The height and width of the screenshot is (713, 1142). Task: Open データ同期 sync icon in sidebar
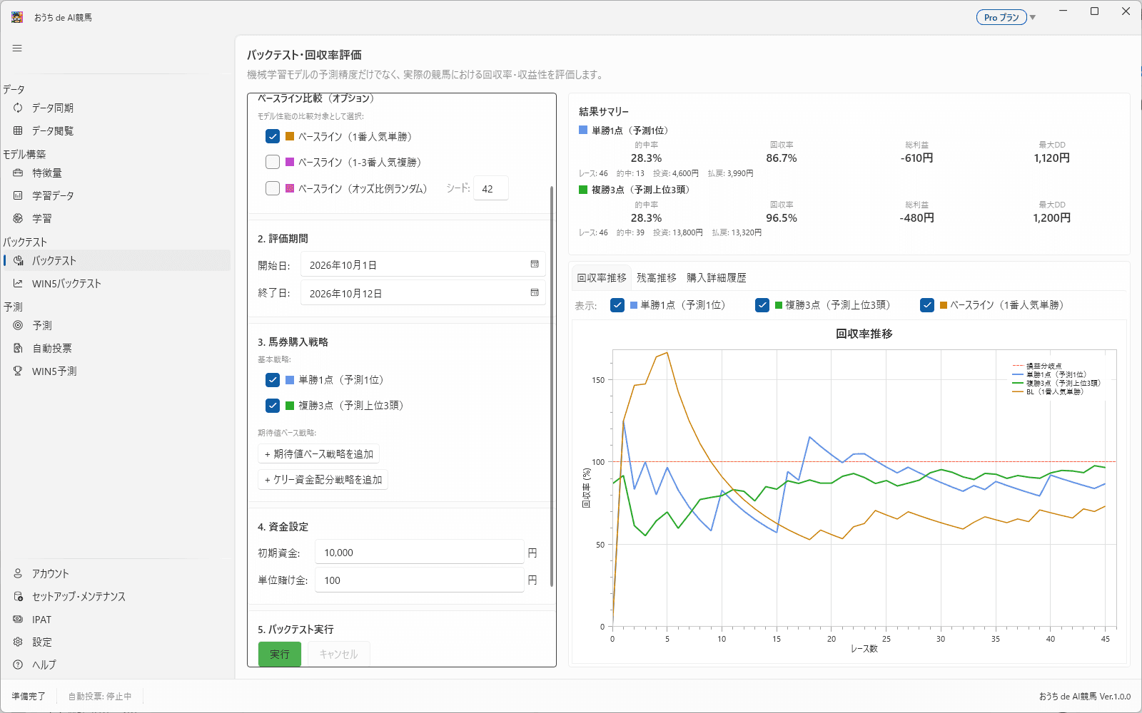pyautogui.click(x=18, y=108)
